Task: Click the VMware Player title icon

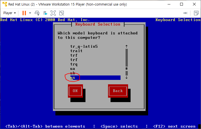Action: pyautogui.click(x=5, y=4)
